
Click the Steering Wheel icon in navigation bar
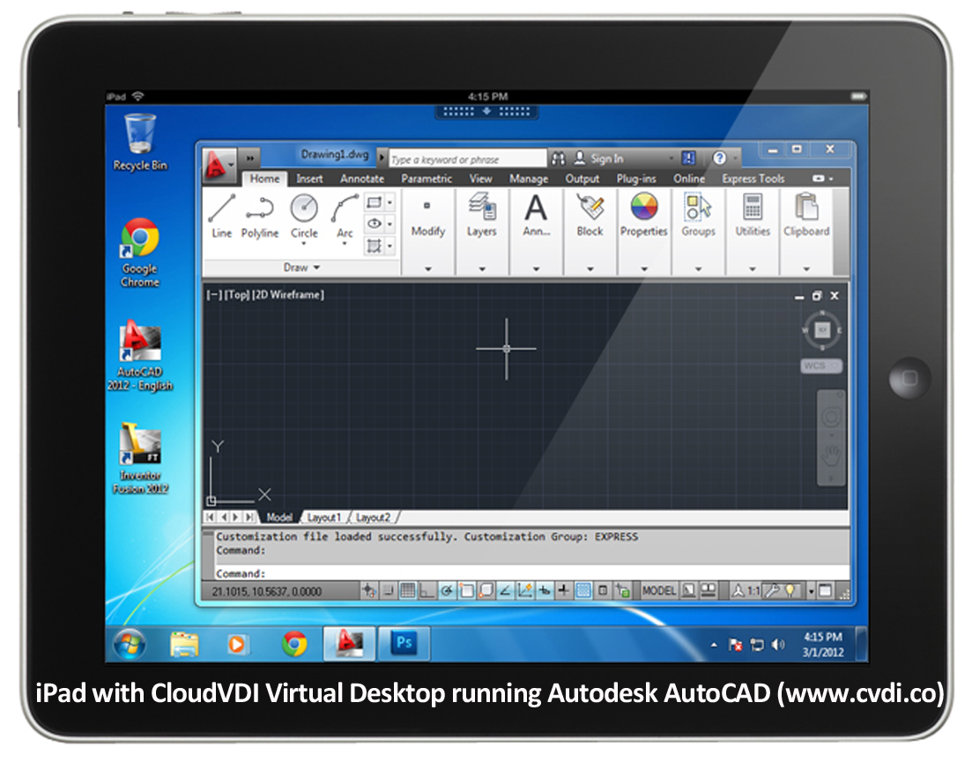point(831,417)
